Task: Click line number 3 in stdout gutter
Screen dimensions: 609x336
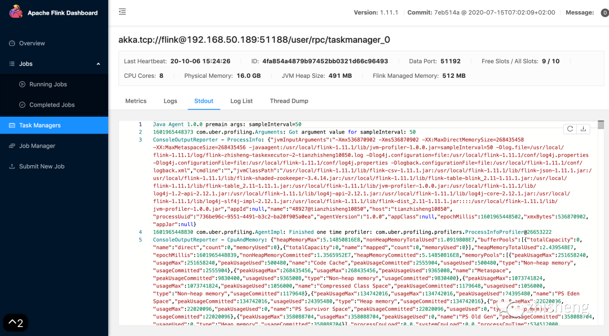Action: point(140,140)
